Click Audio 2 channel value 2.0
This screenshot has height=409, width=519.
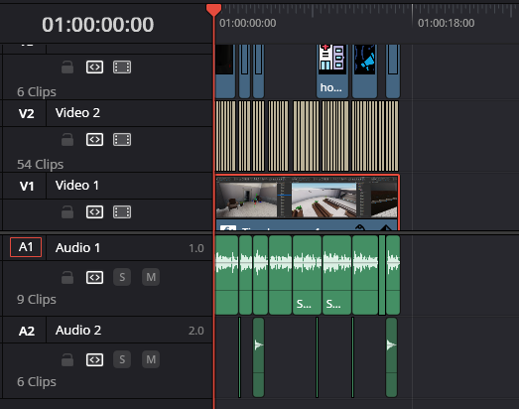pyautogui.click(x=196, y=331)
